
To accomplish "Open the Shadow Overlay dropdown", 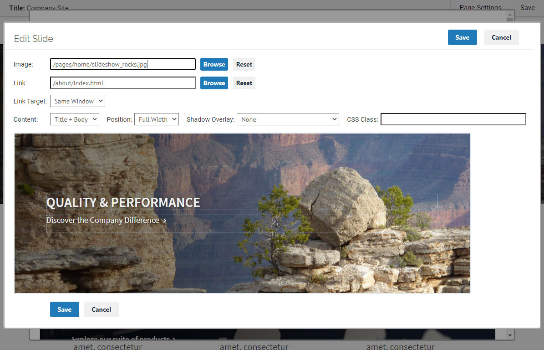I will click(288, 119).
